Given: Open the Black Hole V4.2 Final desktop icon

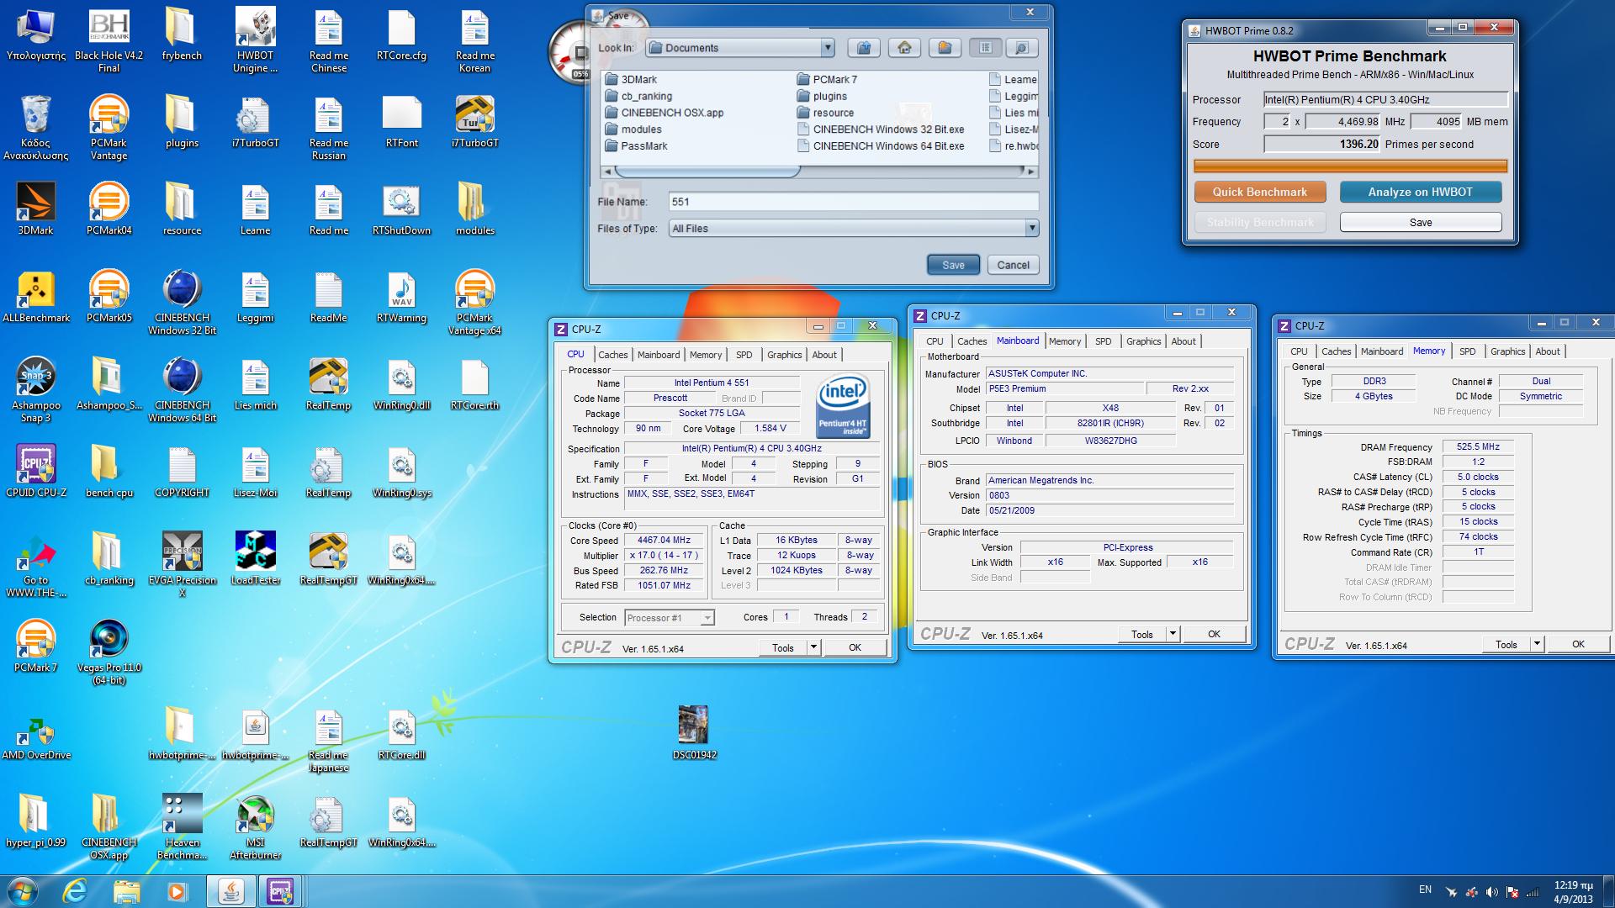Looking at the screenshot, I should [109, 40].
